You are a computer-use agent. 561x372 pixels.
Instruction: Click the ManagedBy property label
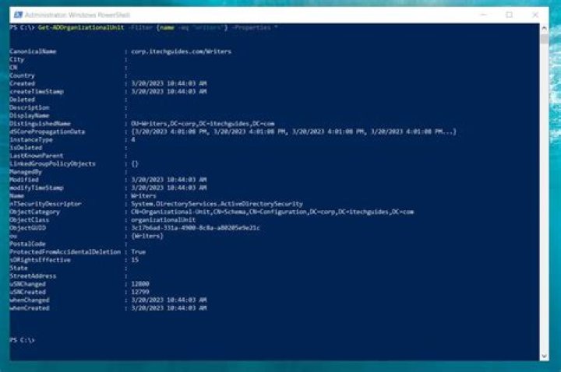click(26, 172)
